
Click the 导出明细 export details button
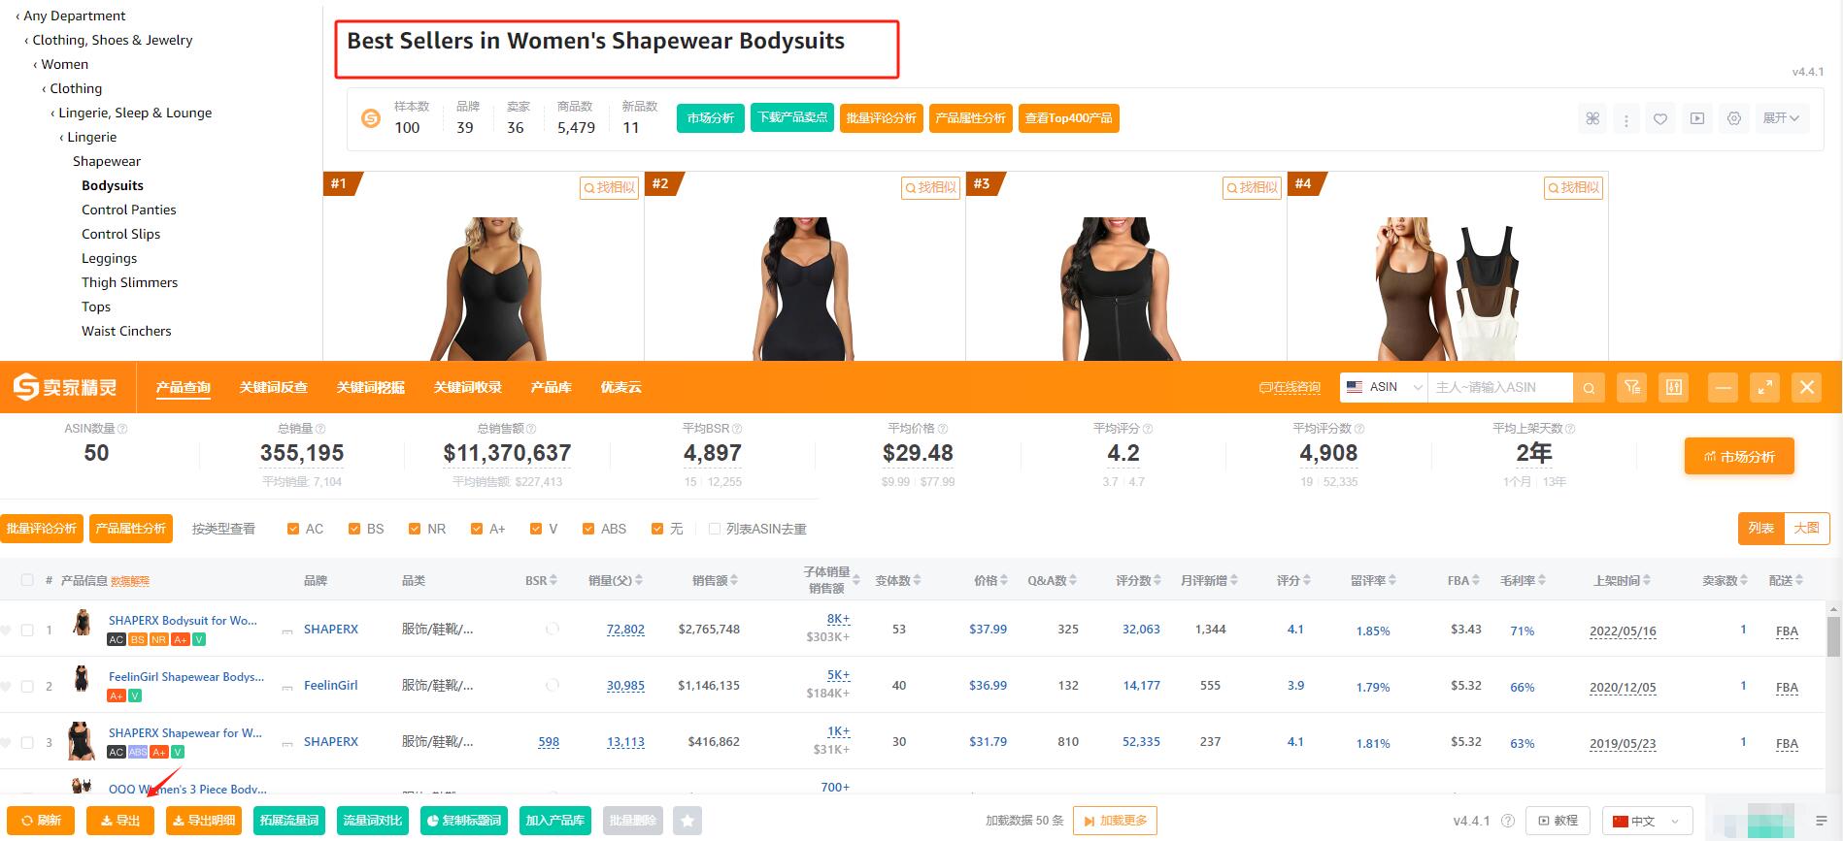pos(204,821)
